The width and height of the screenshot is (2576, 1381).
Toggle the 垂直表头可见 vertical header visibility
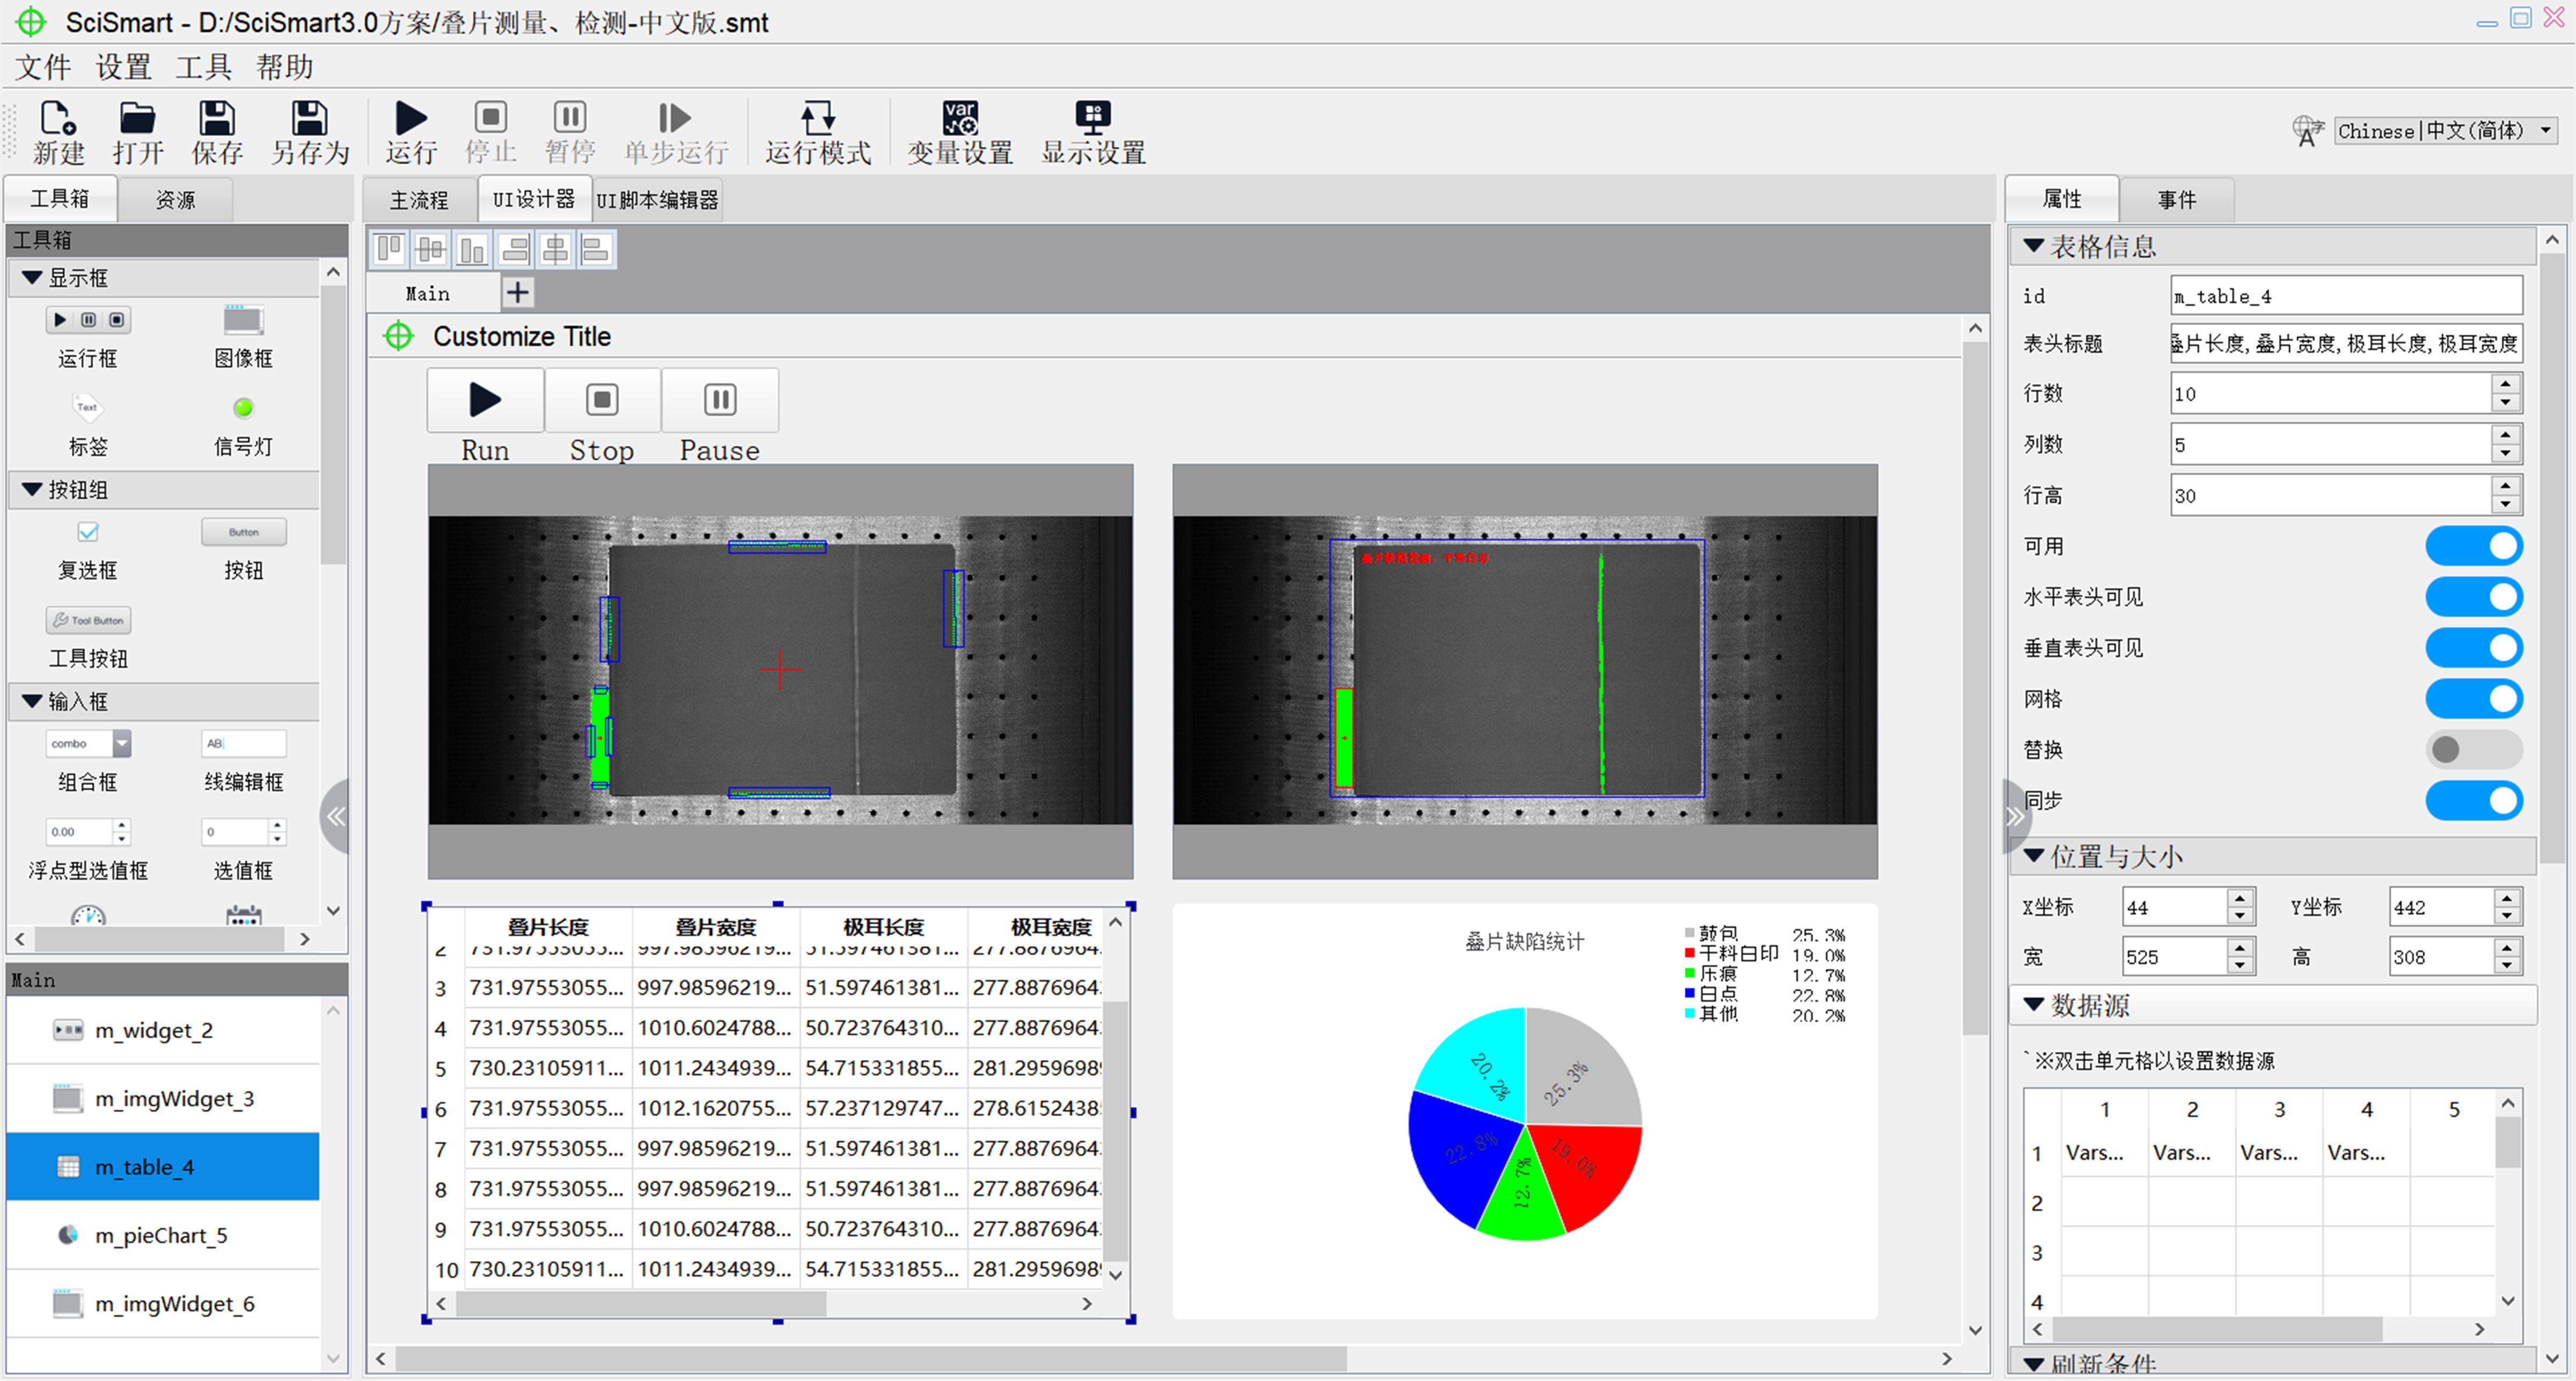coord(2501,647)
